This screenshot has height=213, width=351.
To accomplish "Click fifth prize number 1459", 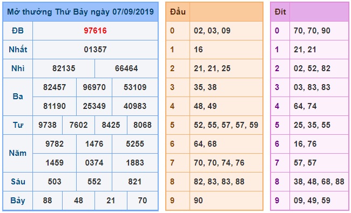I will pos(55,163).
